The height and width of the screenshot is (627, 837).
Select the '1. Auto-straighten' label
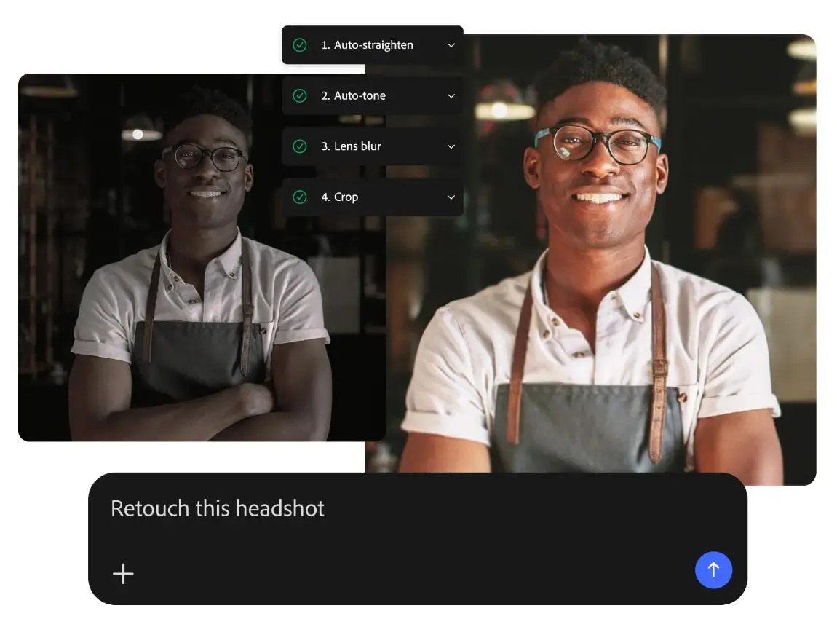coord(368,45)
